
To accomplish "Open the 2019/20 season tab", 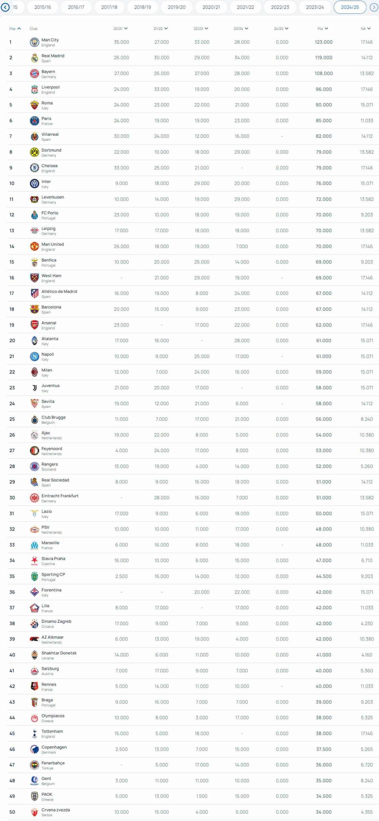I will click(x=177, y=7).
